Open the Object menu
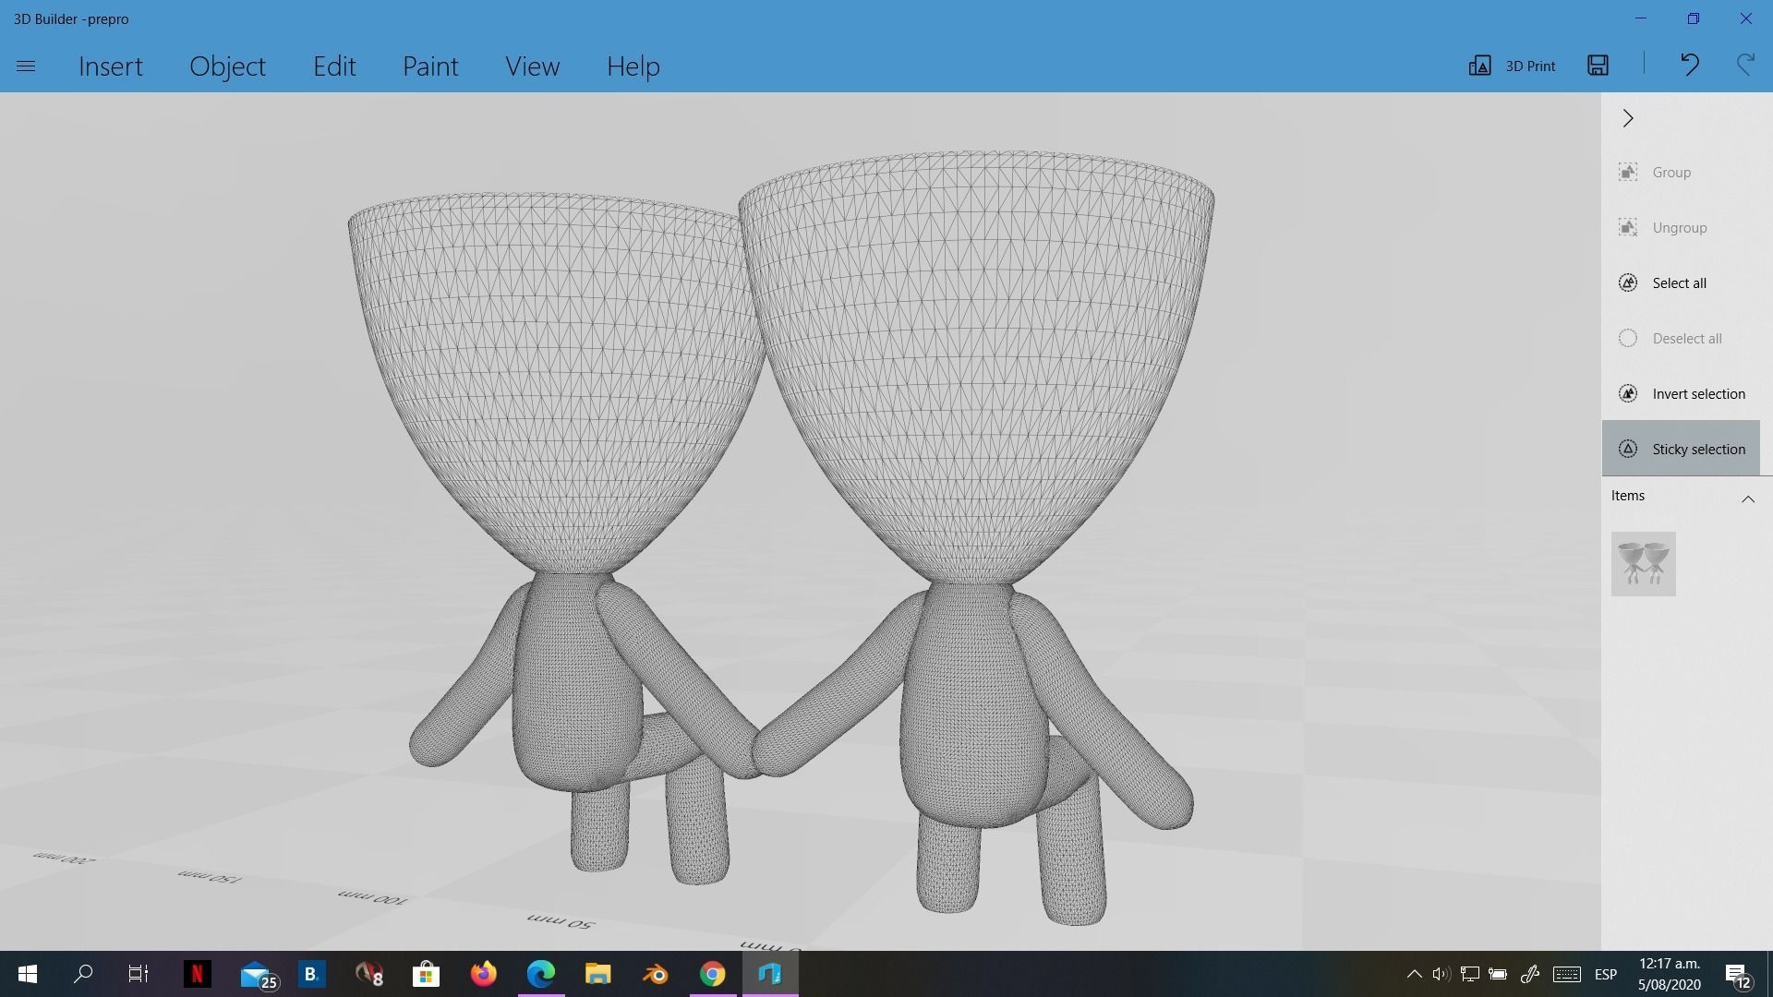 [227, 66]
